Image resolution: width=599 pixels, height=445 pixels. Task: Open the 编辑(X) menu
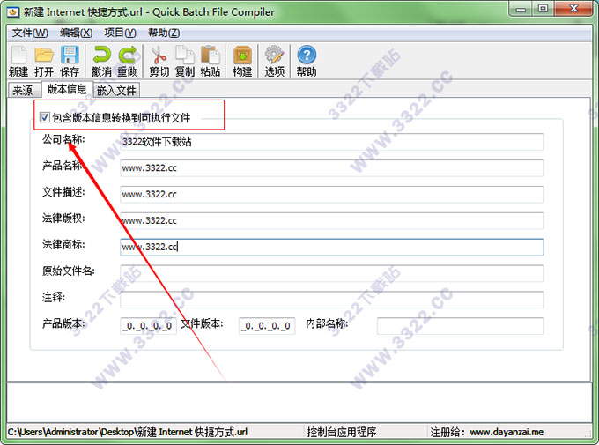point(76,33)
